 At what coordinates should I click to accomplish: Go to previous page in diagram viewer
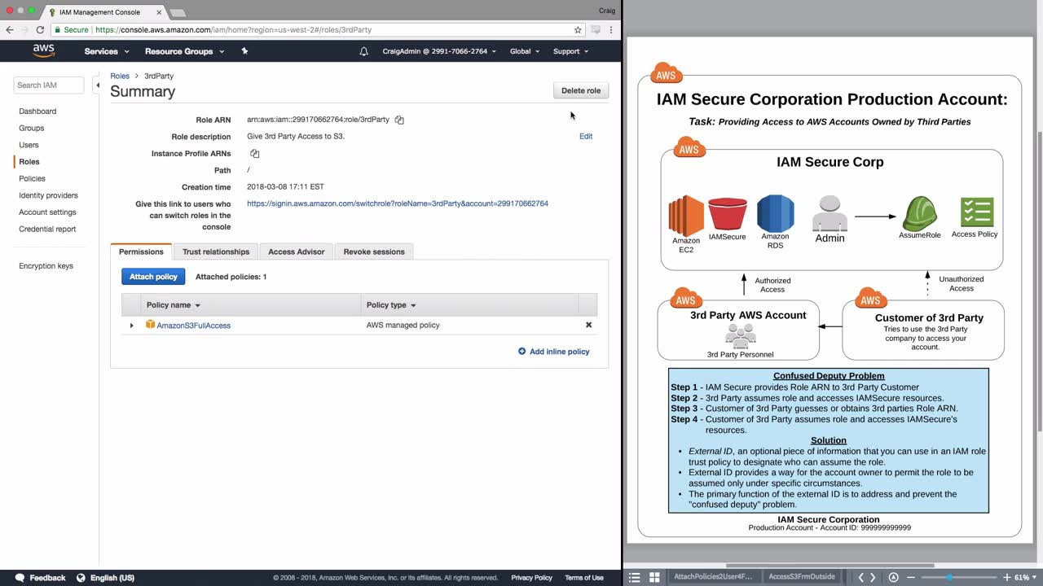[860, 577]
